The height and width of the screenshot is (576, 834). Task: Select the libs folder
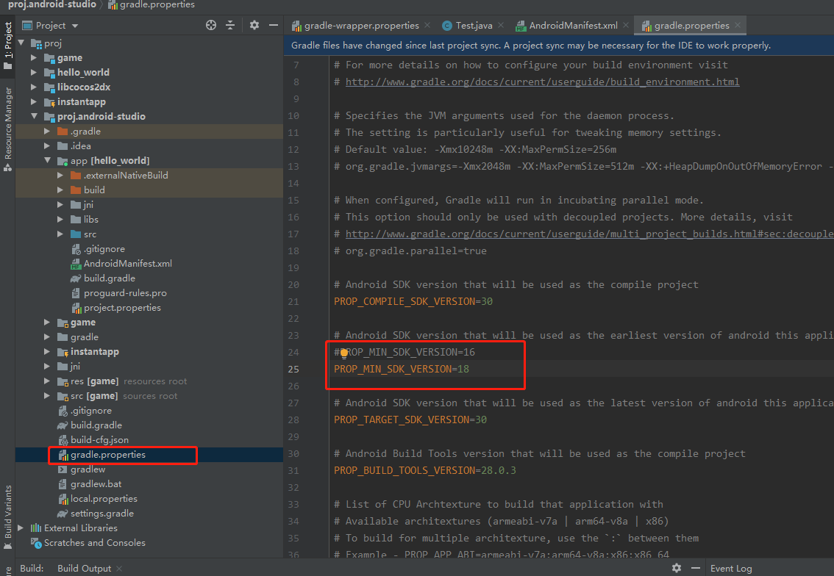pos(90,219)
